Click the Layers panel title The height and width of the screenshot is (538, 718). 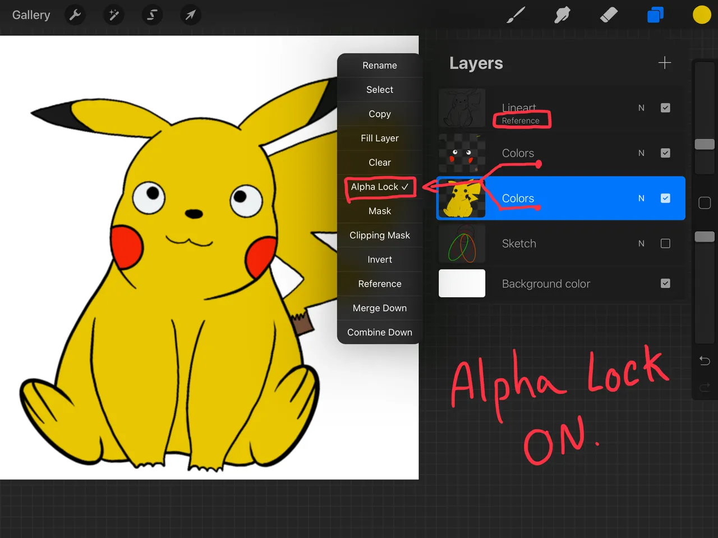click(x=476, y=63)
